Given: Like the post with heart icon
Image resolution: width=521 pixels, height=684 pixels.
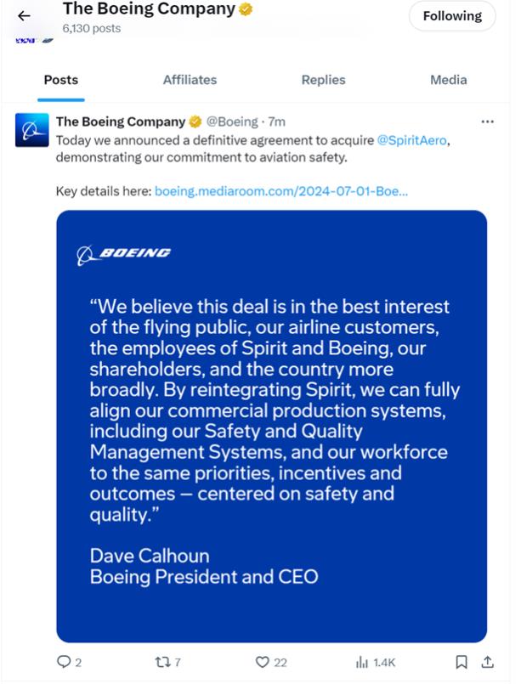Looking at the screenshot, I should pos(263,662).
